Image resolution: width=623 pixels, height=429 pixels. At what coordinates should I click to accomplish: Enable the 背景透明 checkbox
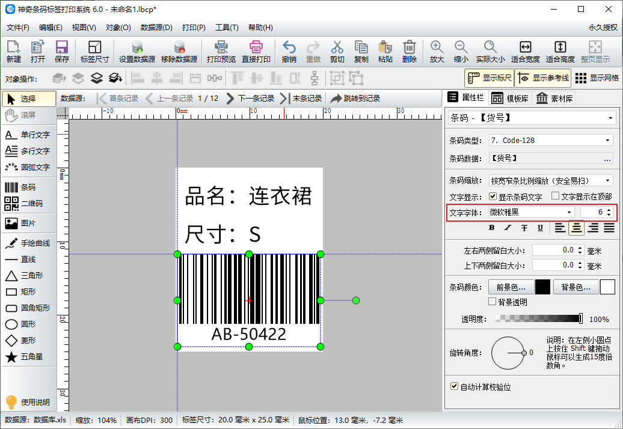coord(493,302)
